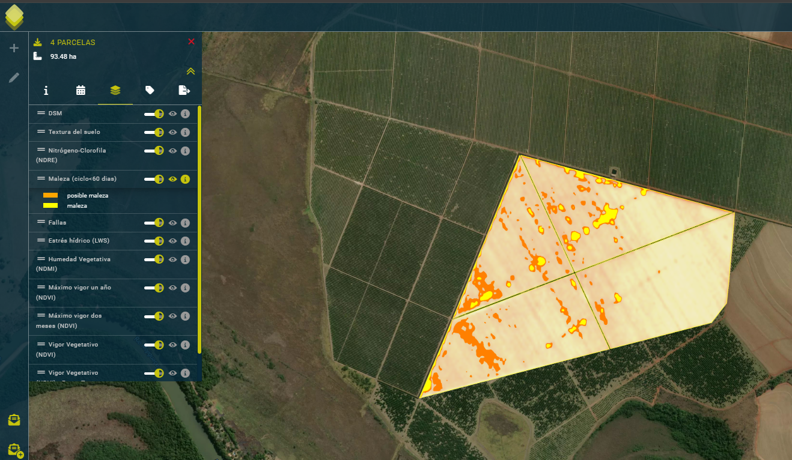Click the yellow maleza legend swatch
Viewport: 792px width, 460px height.
point(50,205)
